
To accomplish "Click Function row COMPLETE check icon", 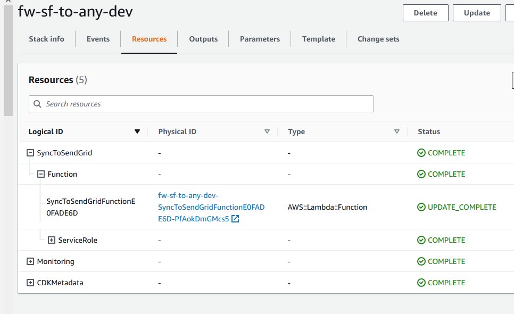I will pyautogui.click(x=421, y=174).
